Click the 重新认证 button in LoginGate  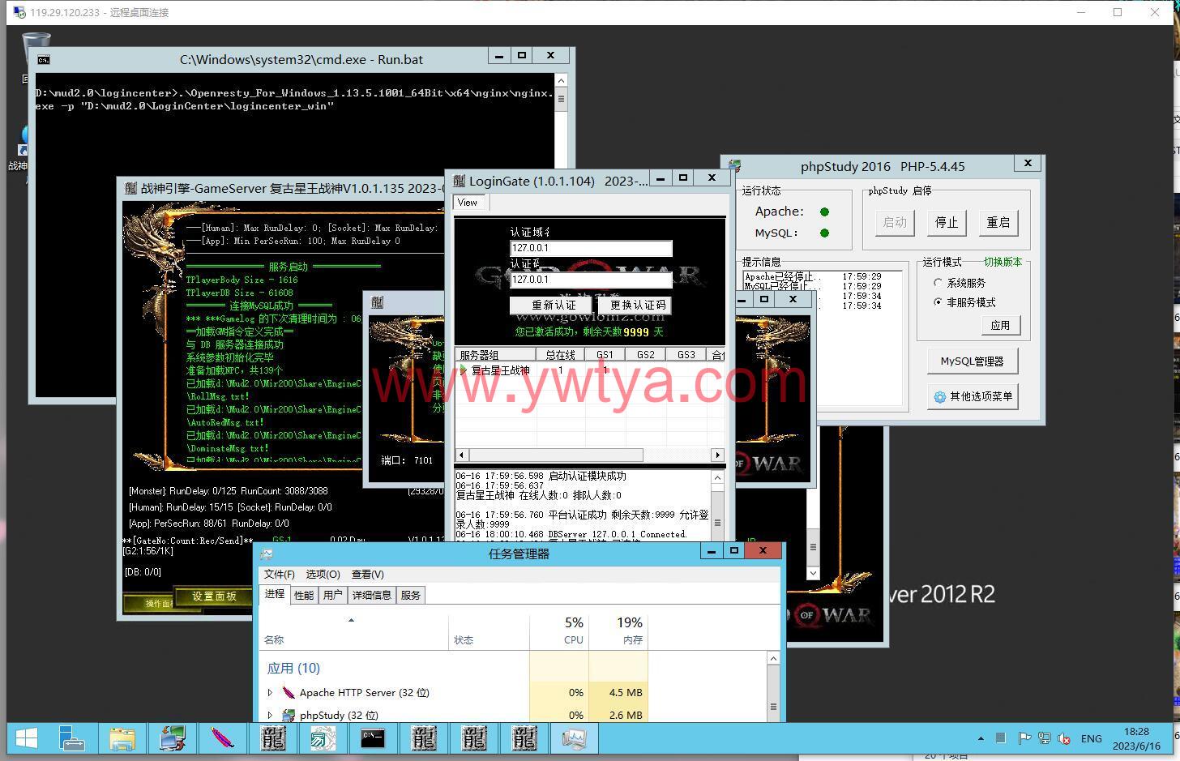coord(554,305)
